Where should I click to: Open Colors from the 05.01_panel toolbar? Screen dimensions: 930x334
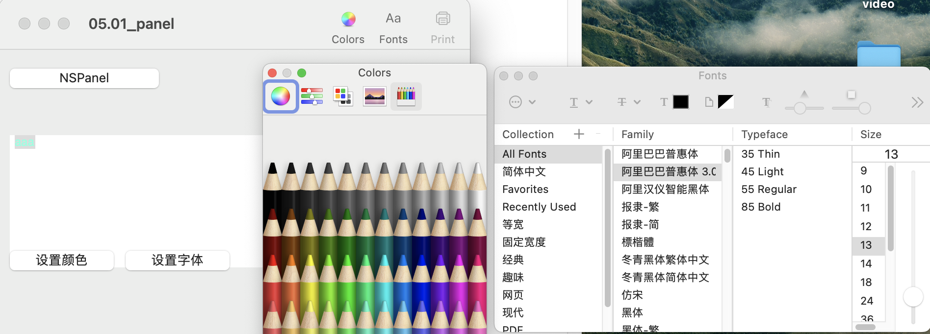(348, 28)
